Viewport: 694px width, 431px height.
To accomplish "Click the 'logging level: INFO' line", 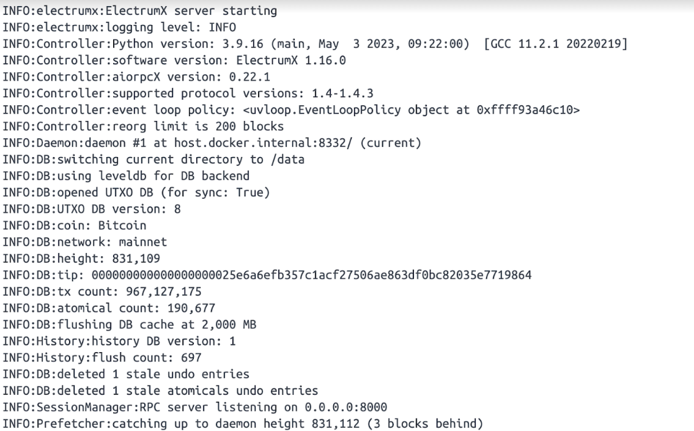I will tap(119, 28).
